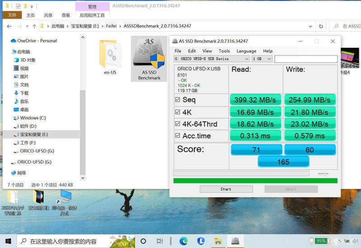The image size is (361, 248).
Task: Open the drive selection dropdown
Action: click(x=212, y=59)
